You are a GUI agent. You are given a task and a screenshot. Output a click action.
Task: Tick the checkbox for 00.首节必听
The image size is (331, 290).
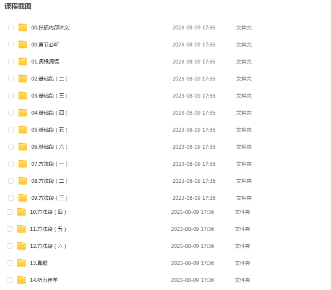[11, 45]
